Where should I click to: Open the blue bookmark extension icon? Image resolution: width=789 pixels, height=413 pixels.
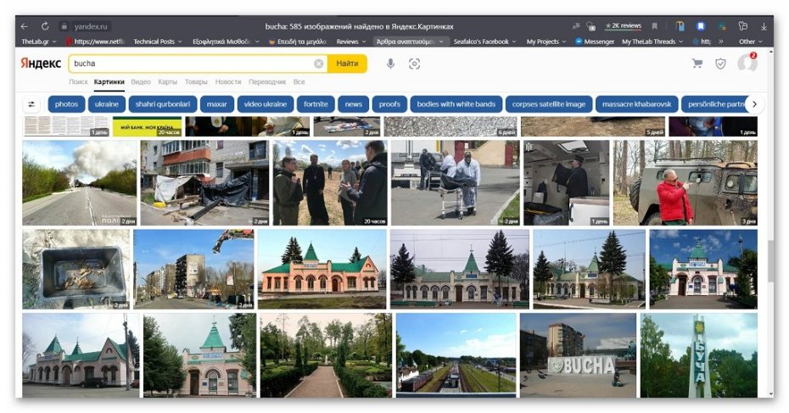[701, 26]
